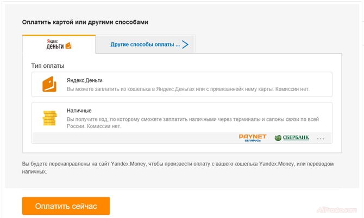
Task: Click the blue arrow beside Другие способы оплаты
Action: 185,44
